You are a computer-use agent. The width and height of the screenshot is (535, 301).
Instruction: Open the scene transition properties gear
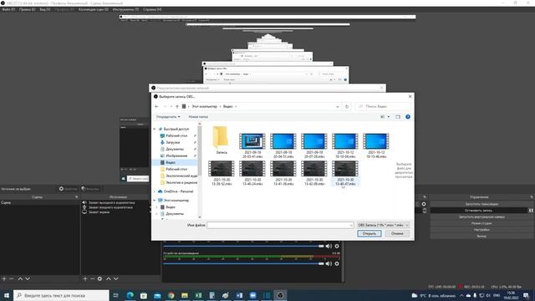tap(424, 204)
